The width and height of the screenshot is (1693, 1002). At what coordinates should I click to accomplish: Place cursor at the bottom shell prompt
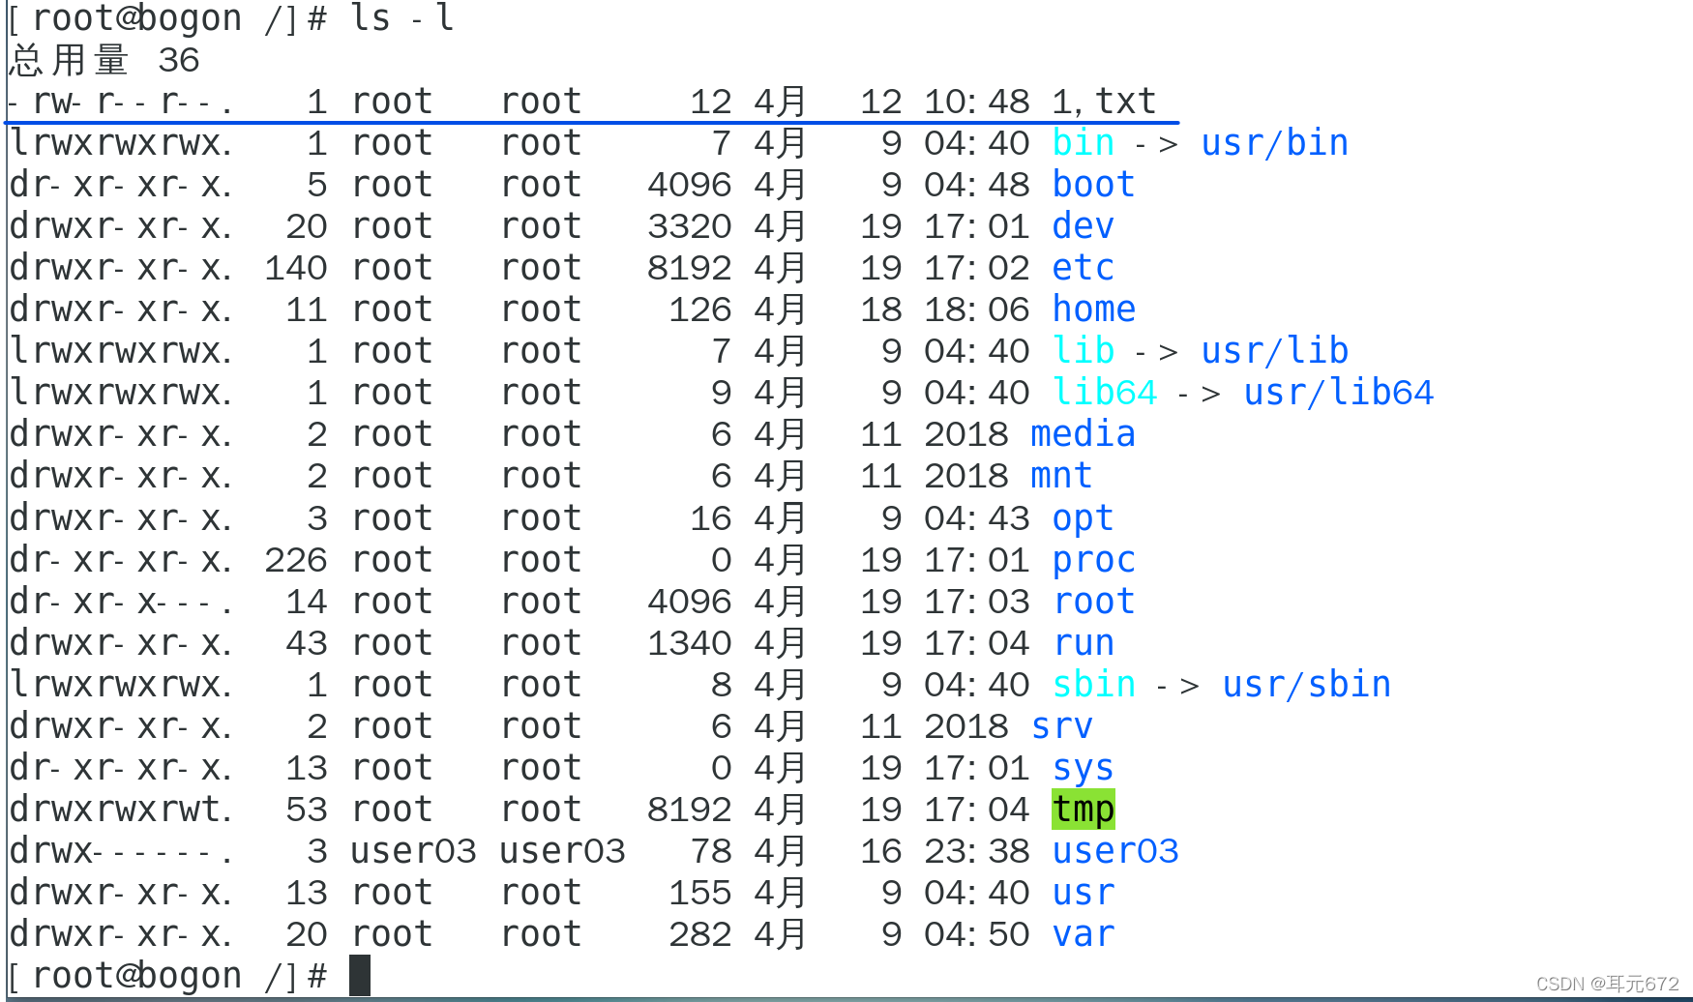(359, 976)
